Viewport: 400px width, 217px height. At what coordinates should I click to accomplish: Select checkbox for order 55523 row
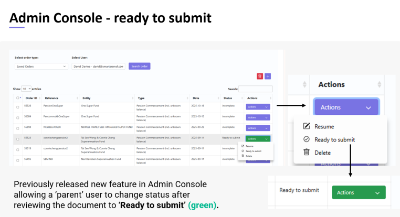click(x=18, y=139)
